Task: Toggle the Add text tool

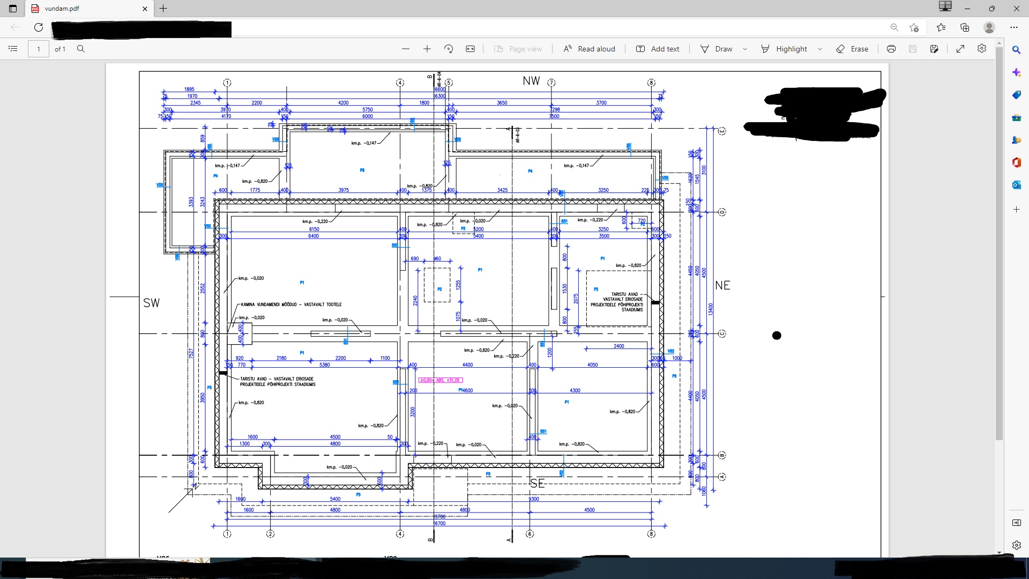Action: [x=658, y=49]
